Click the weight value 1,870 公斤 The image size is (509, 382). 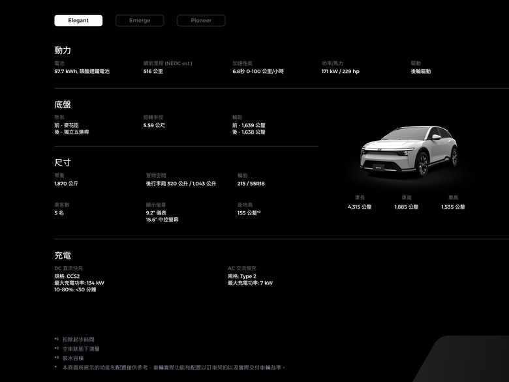66,184
